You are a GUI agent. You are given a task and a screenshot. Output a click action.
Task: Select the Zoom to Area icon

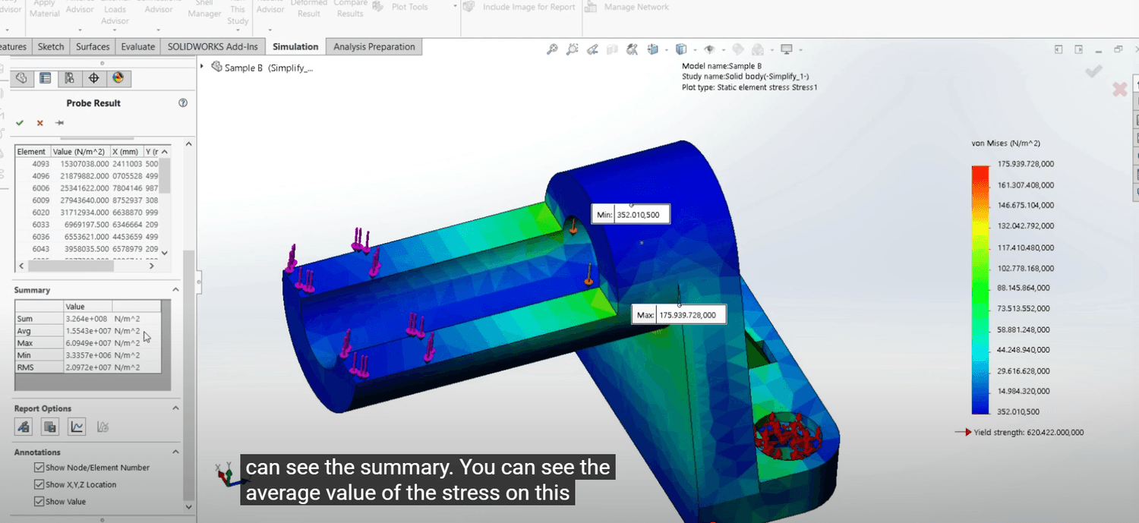(572, 49)
